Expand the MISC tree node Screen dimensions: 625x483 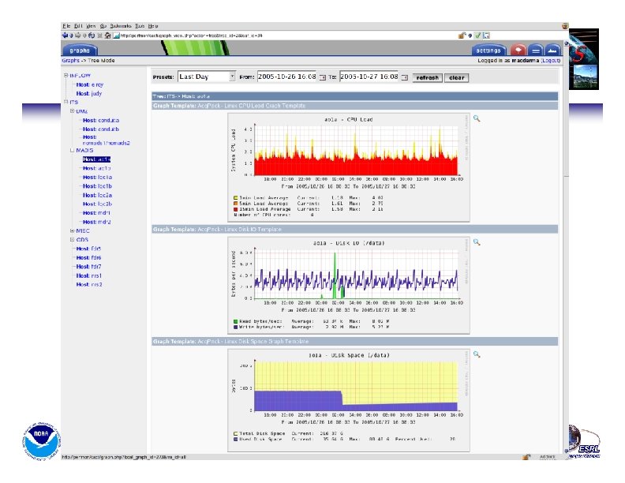tap(73, 230)
